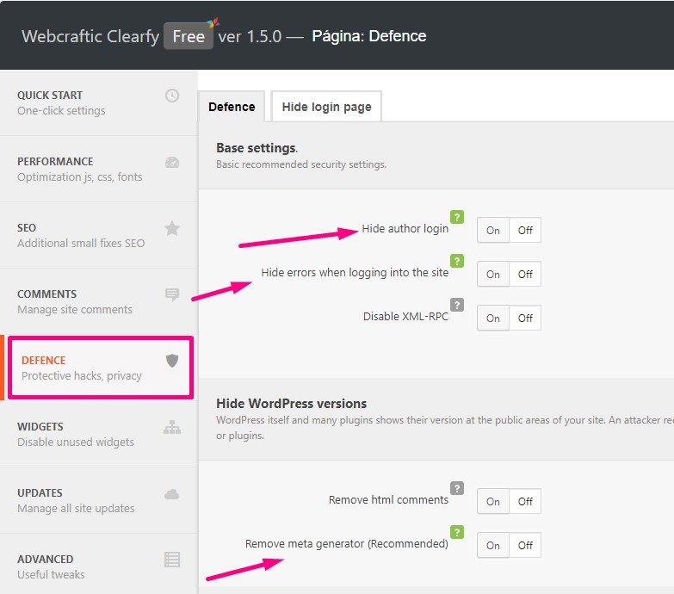Turn On Remove html comments
This screenshot has width=674, height=594.
click(x=493, y=502)
